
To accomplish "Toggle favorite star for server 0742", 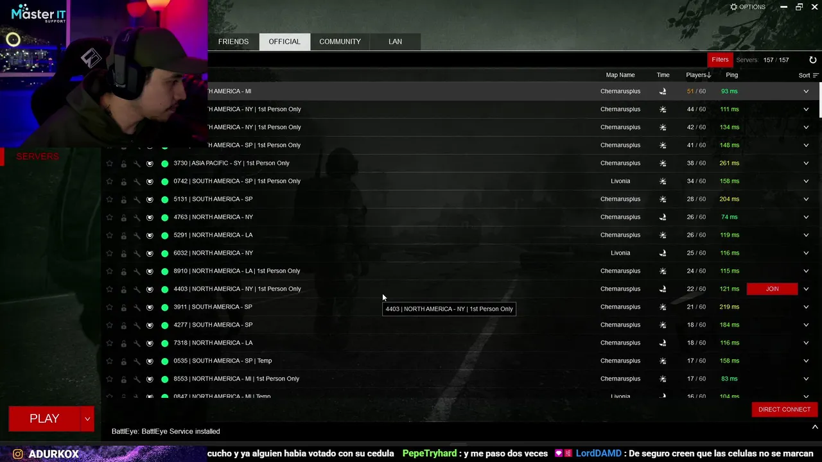I will 109,181.
